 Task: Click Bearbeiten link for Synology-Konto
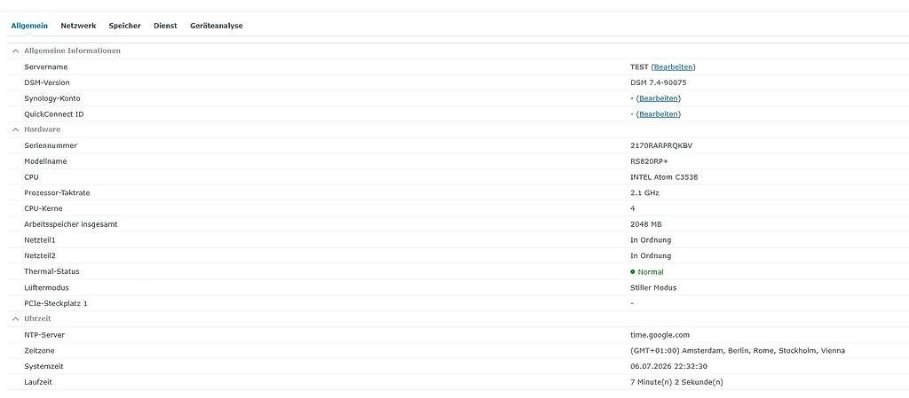pyautogui.click(x=659, y=98)
